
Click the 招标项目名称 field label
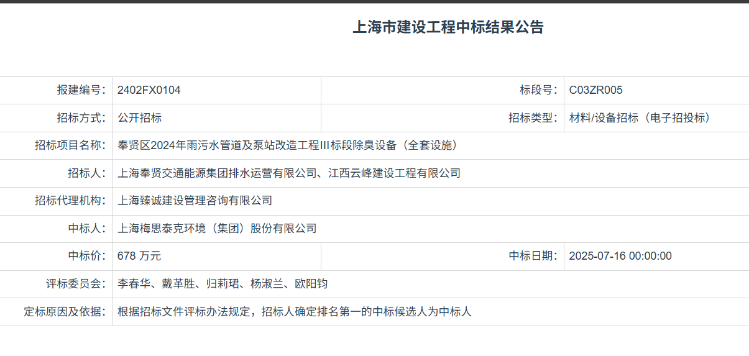[70, 145]
